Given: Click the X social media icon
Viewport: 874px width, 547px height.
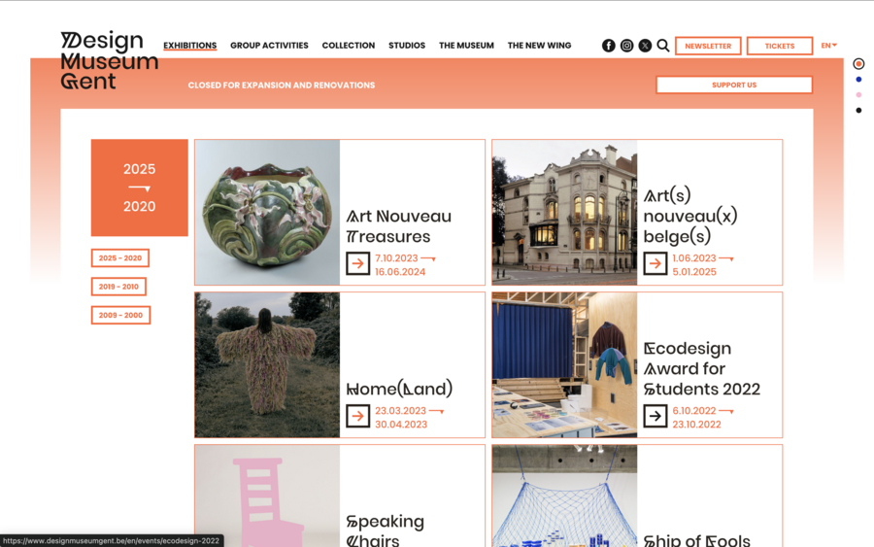Looking at the screenshot, I should pos(645,46).
